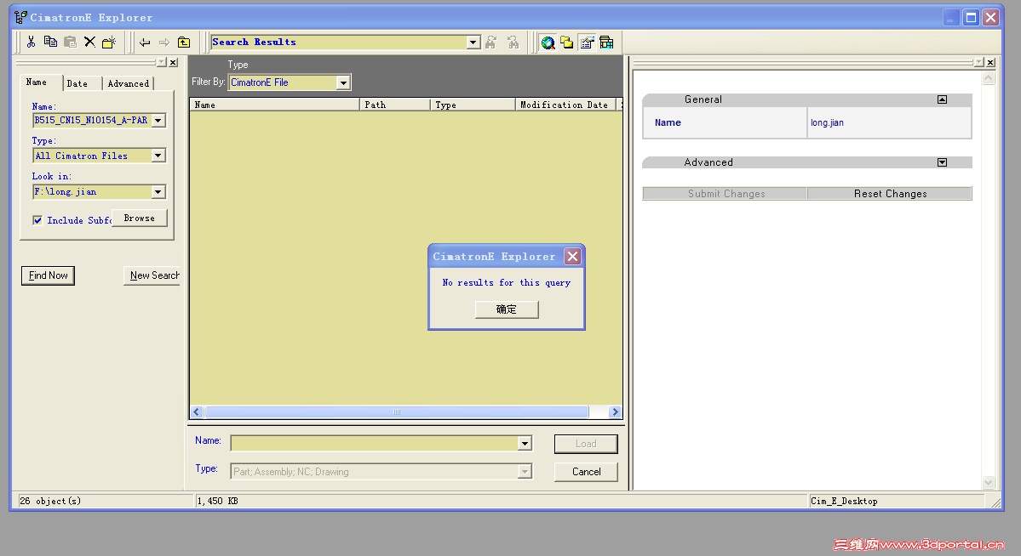Image resolution: width=1021 pixels, height=556 pixels.
Task: Click the second binoculars icon on the right
Action: pyautogui.click(x=513, y=43)
